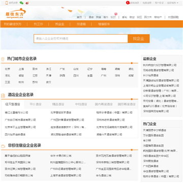Choose 海南 in hot cities list
The width and height of the screenshot is (183, 183).
(x=104, y=69)
